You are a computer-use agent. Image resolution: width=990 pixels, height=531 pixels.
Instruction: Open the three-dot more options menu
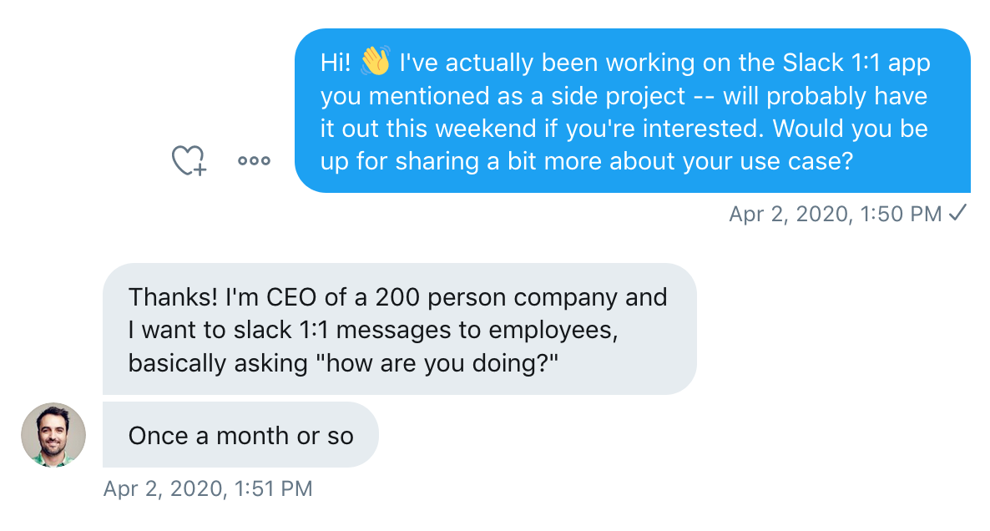(x=254, y=161)
